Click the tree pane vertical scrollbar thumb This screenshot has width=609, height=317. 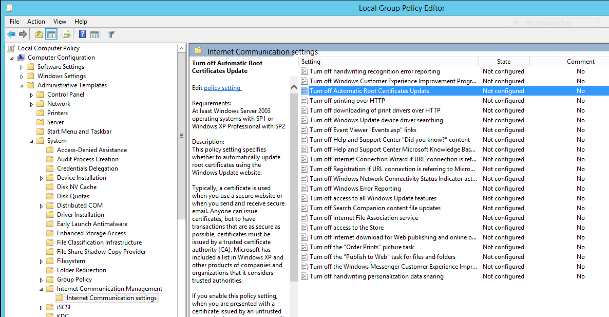[181, 136]
